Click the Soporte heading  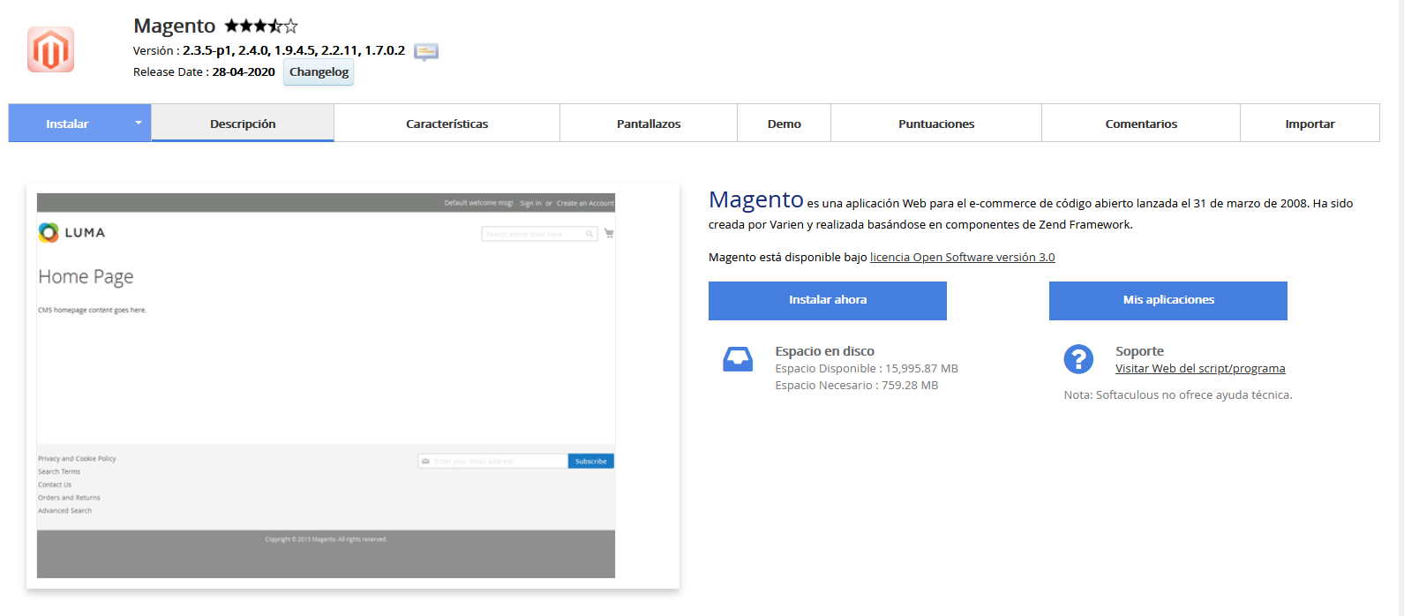coord(1139,351)
